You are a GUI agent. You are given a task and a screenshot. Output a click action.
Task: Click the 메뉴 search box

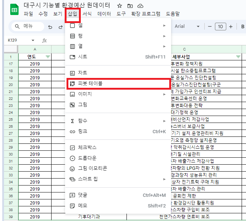pos(28,26)
